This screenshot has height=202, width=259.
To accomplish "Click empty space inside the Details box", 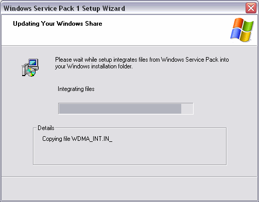I will (130, 154).
